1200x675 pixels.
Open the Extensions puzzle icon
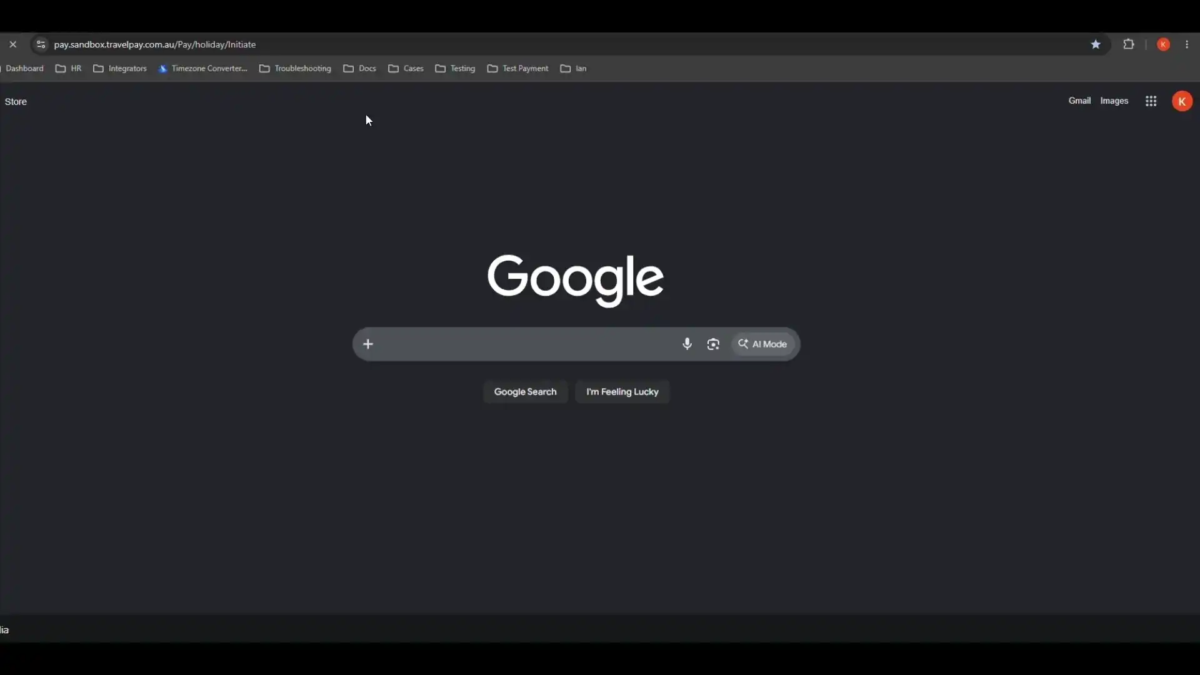(x=1129, y=44)
